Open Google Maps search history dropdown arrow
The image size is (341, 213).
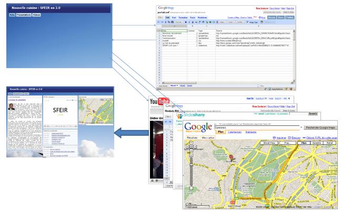[301, 127]
